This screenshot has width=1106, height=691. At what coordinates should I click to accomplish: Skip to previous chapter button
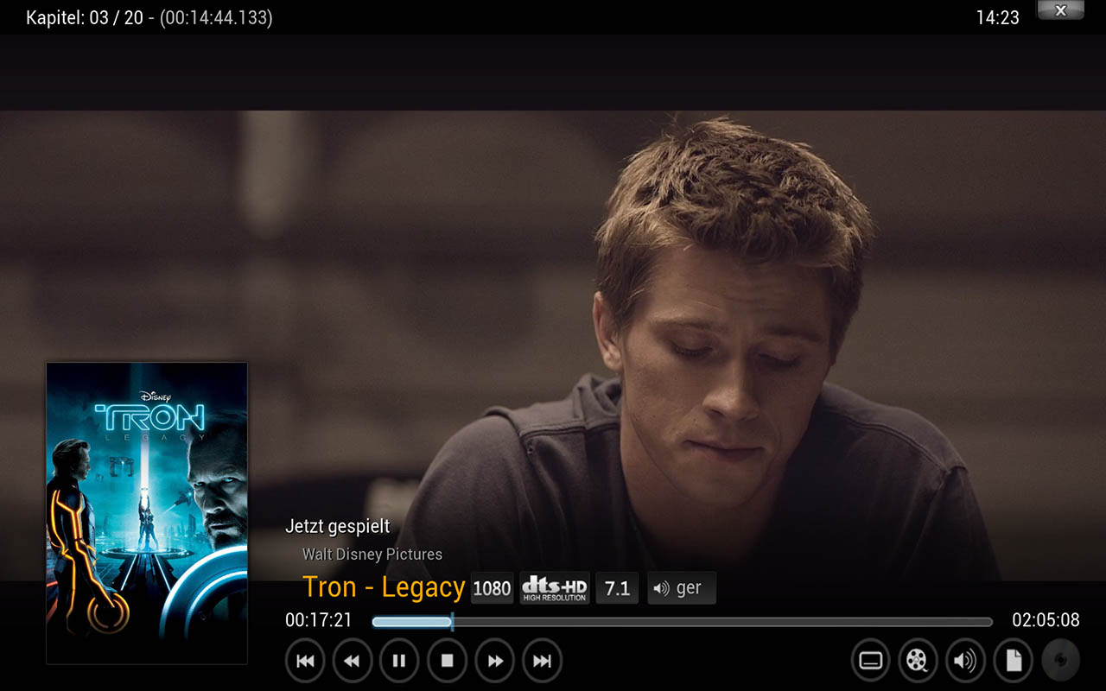[x=305, y=661]
